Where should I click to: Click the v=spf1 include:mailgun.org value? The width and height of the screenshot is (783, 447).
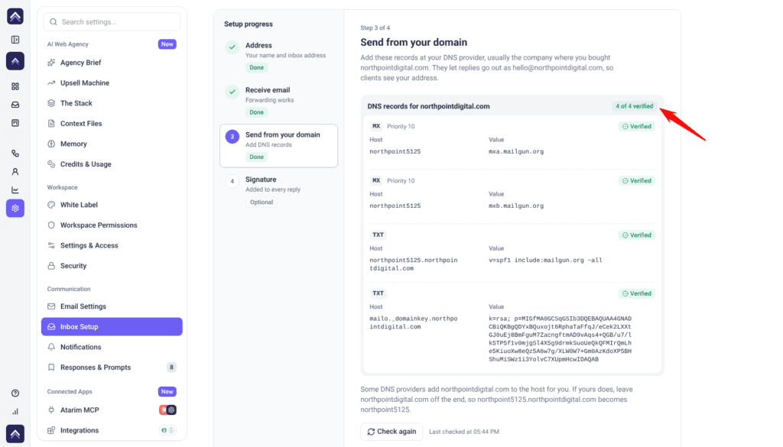tap(545, 260)
